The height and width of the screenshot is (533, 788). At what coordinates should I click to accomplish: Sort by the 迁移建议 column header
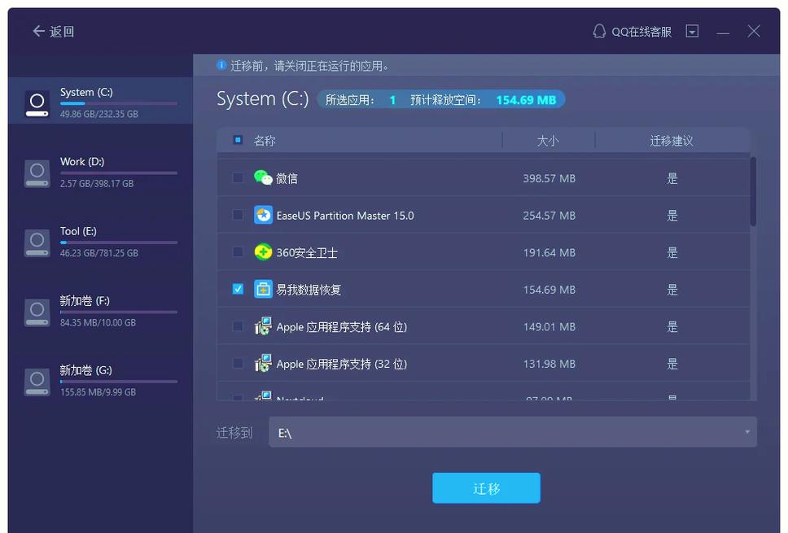point(672,141)
